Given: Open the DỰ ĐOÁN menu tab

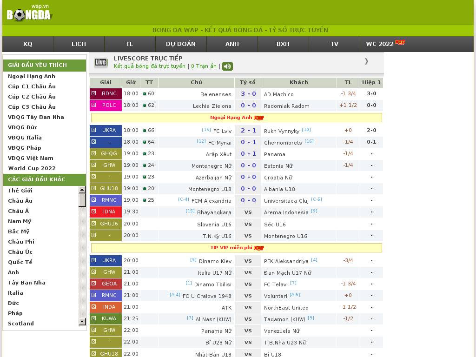Looking at the screenshot, I should [181, 44].
